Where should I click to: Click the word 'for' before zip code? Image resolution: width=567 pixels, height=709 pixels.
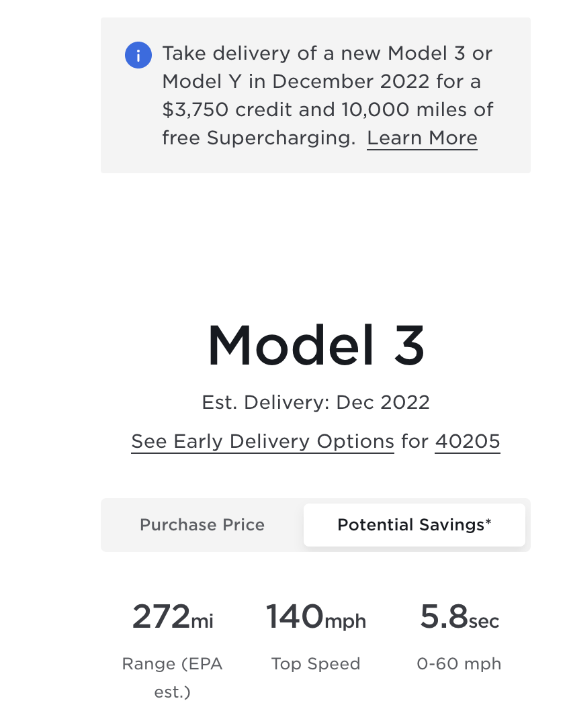(x=415, y=441)
